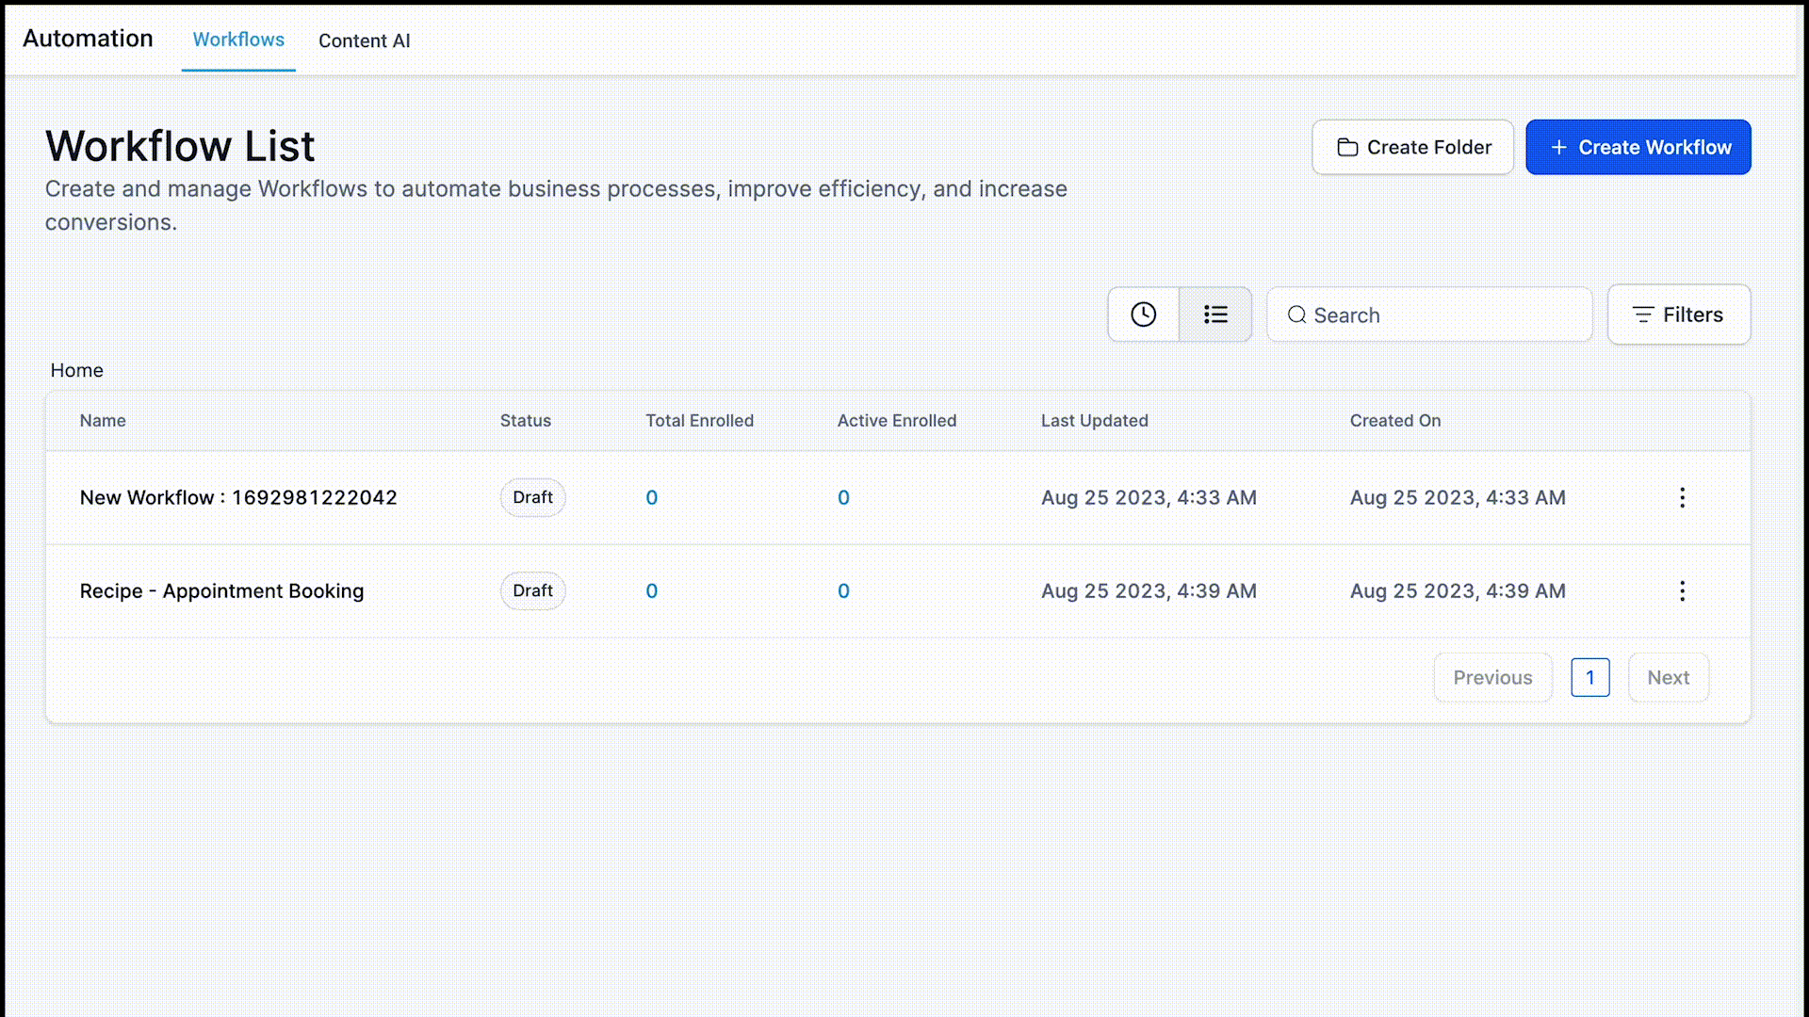The width and height of the screenshot is (1809, 1017).
Task: Click the search magnifier icon
Action: [1296, 315]
